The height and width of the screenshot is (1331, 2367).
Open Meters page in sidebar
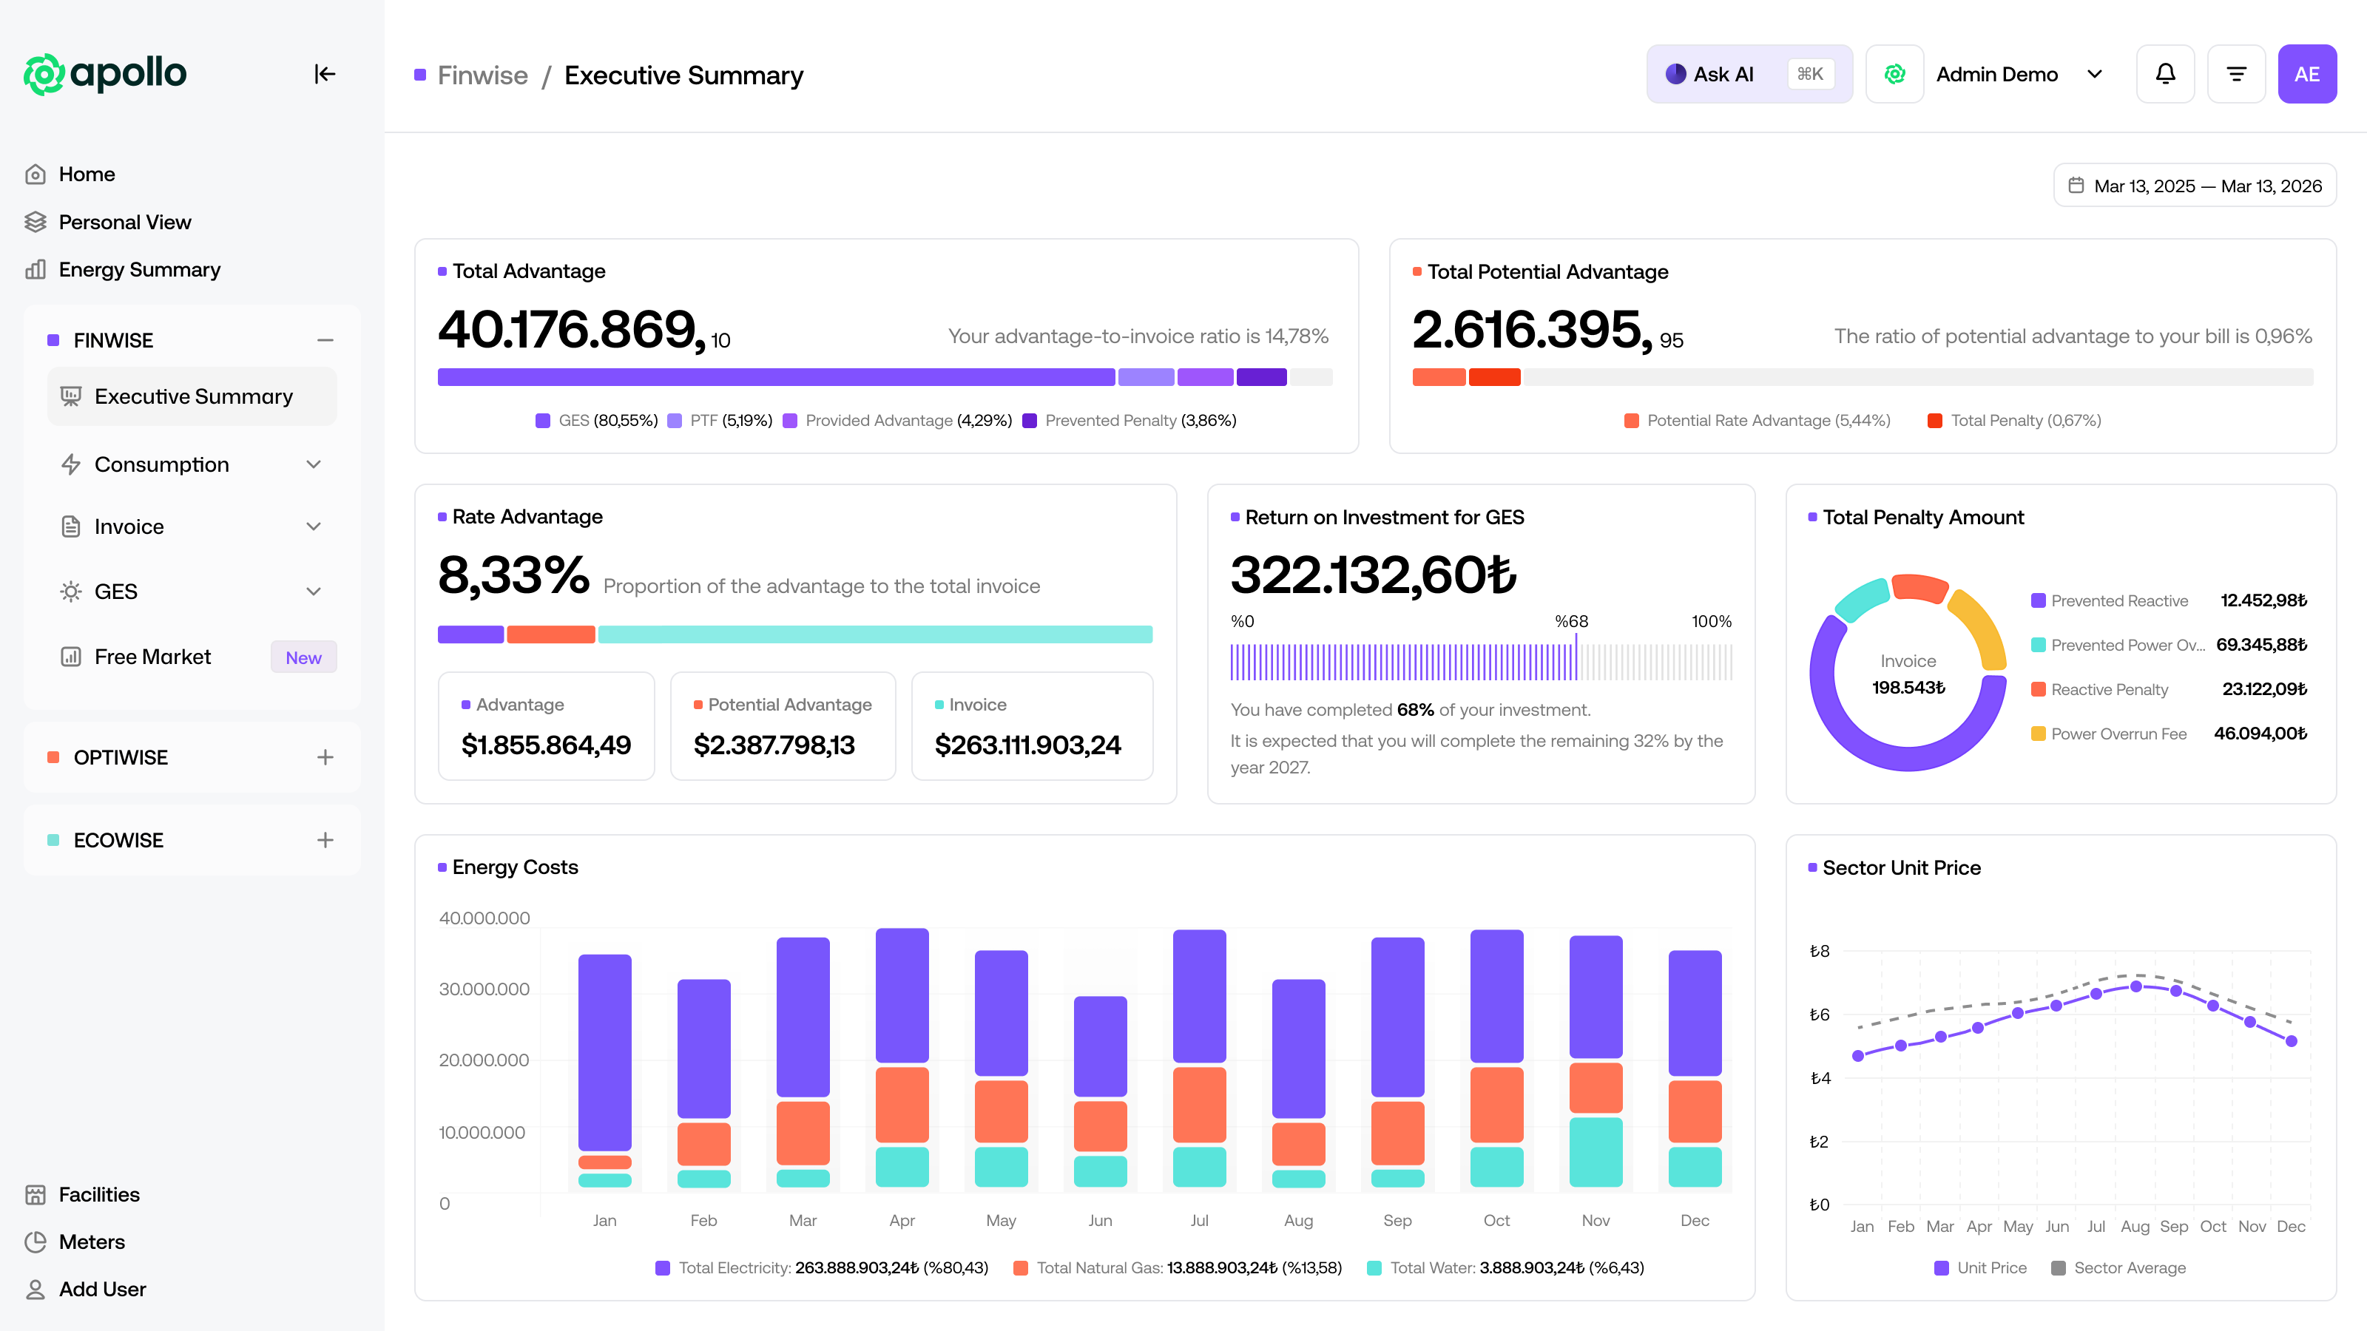pos(91,1242)
